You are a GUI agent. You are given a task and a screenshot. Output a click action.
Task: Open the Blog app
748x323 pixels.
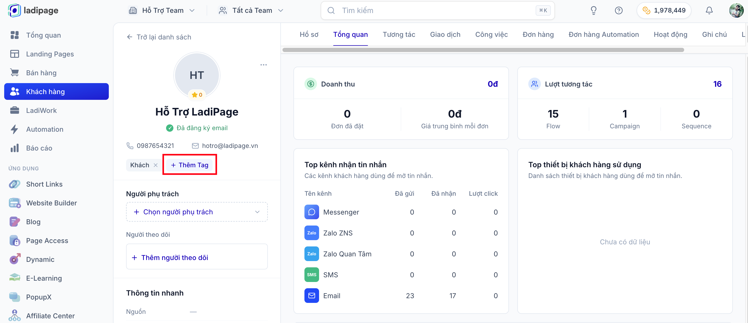pos(56,222)
